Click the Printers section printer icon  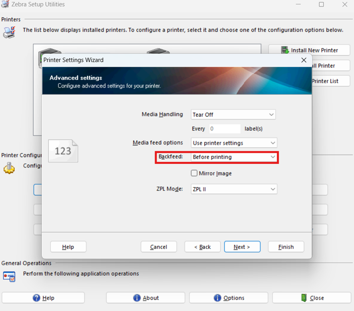coord(9,32)
